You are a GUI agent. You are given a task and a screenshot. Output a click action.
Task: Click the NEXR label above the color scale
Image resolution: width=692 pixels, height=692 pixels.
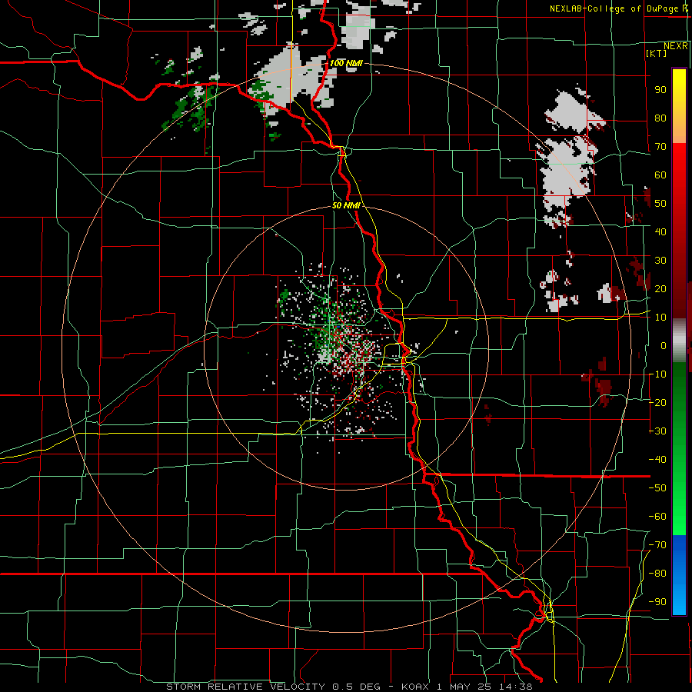pyautogui.click(x=676, y=46)
